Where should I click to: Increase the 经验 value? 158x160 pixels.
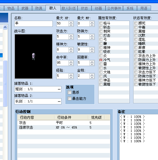(71, 75)
